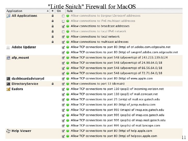Click the On column header
The height and width of the screenshot is (141, 188).
coord(59,11)
